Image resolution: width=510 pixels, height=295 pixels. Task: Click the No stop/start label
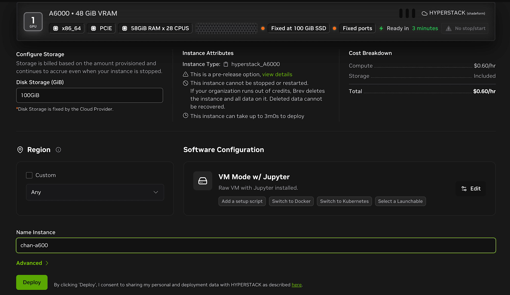[x=470, y=29]
